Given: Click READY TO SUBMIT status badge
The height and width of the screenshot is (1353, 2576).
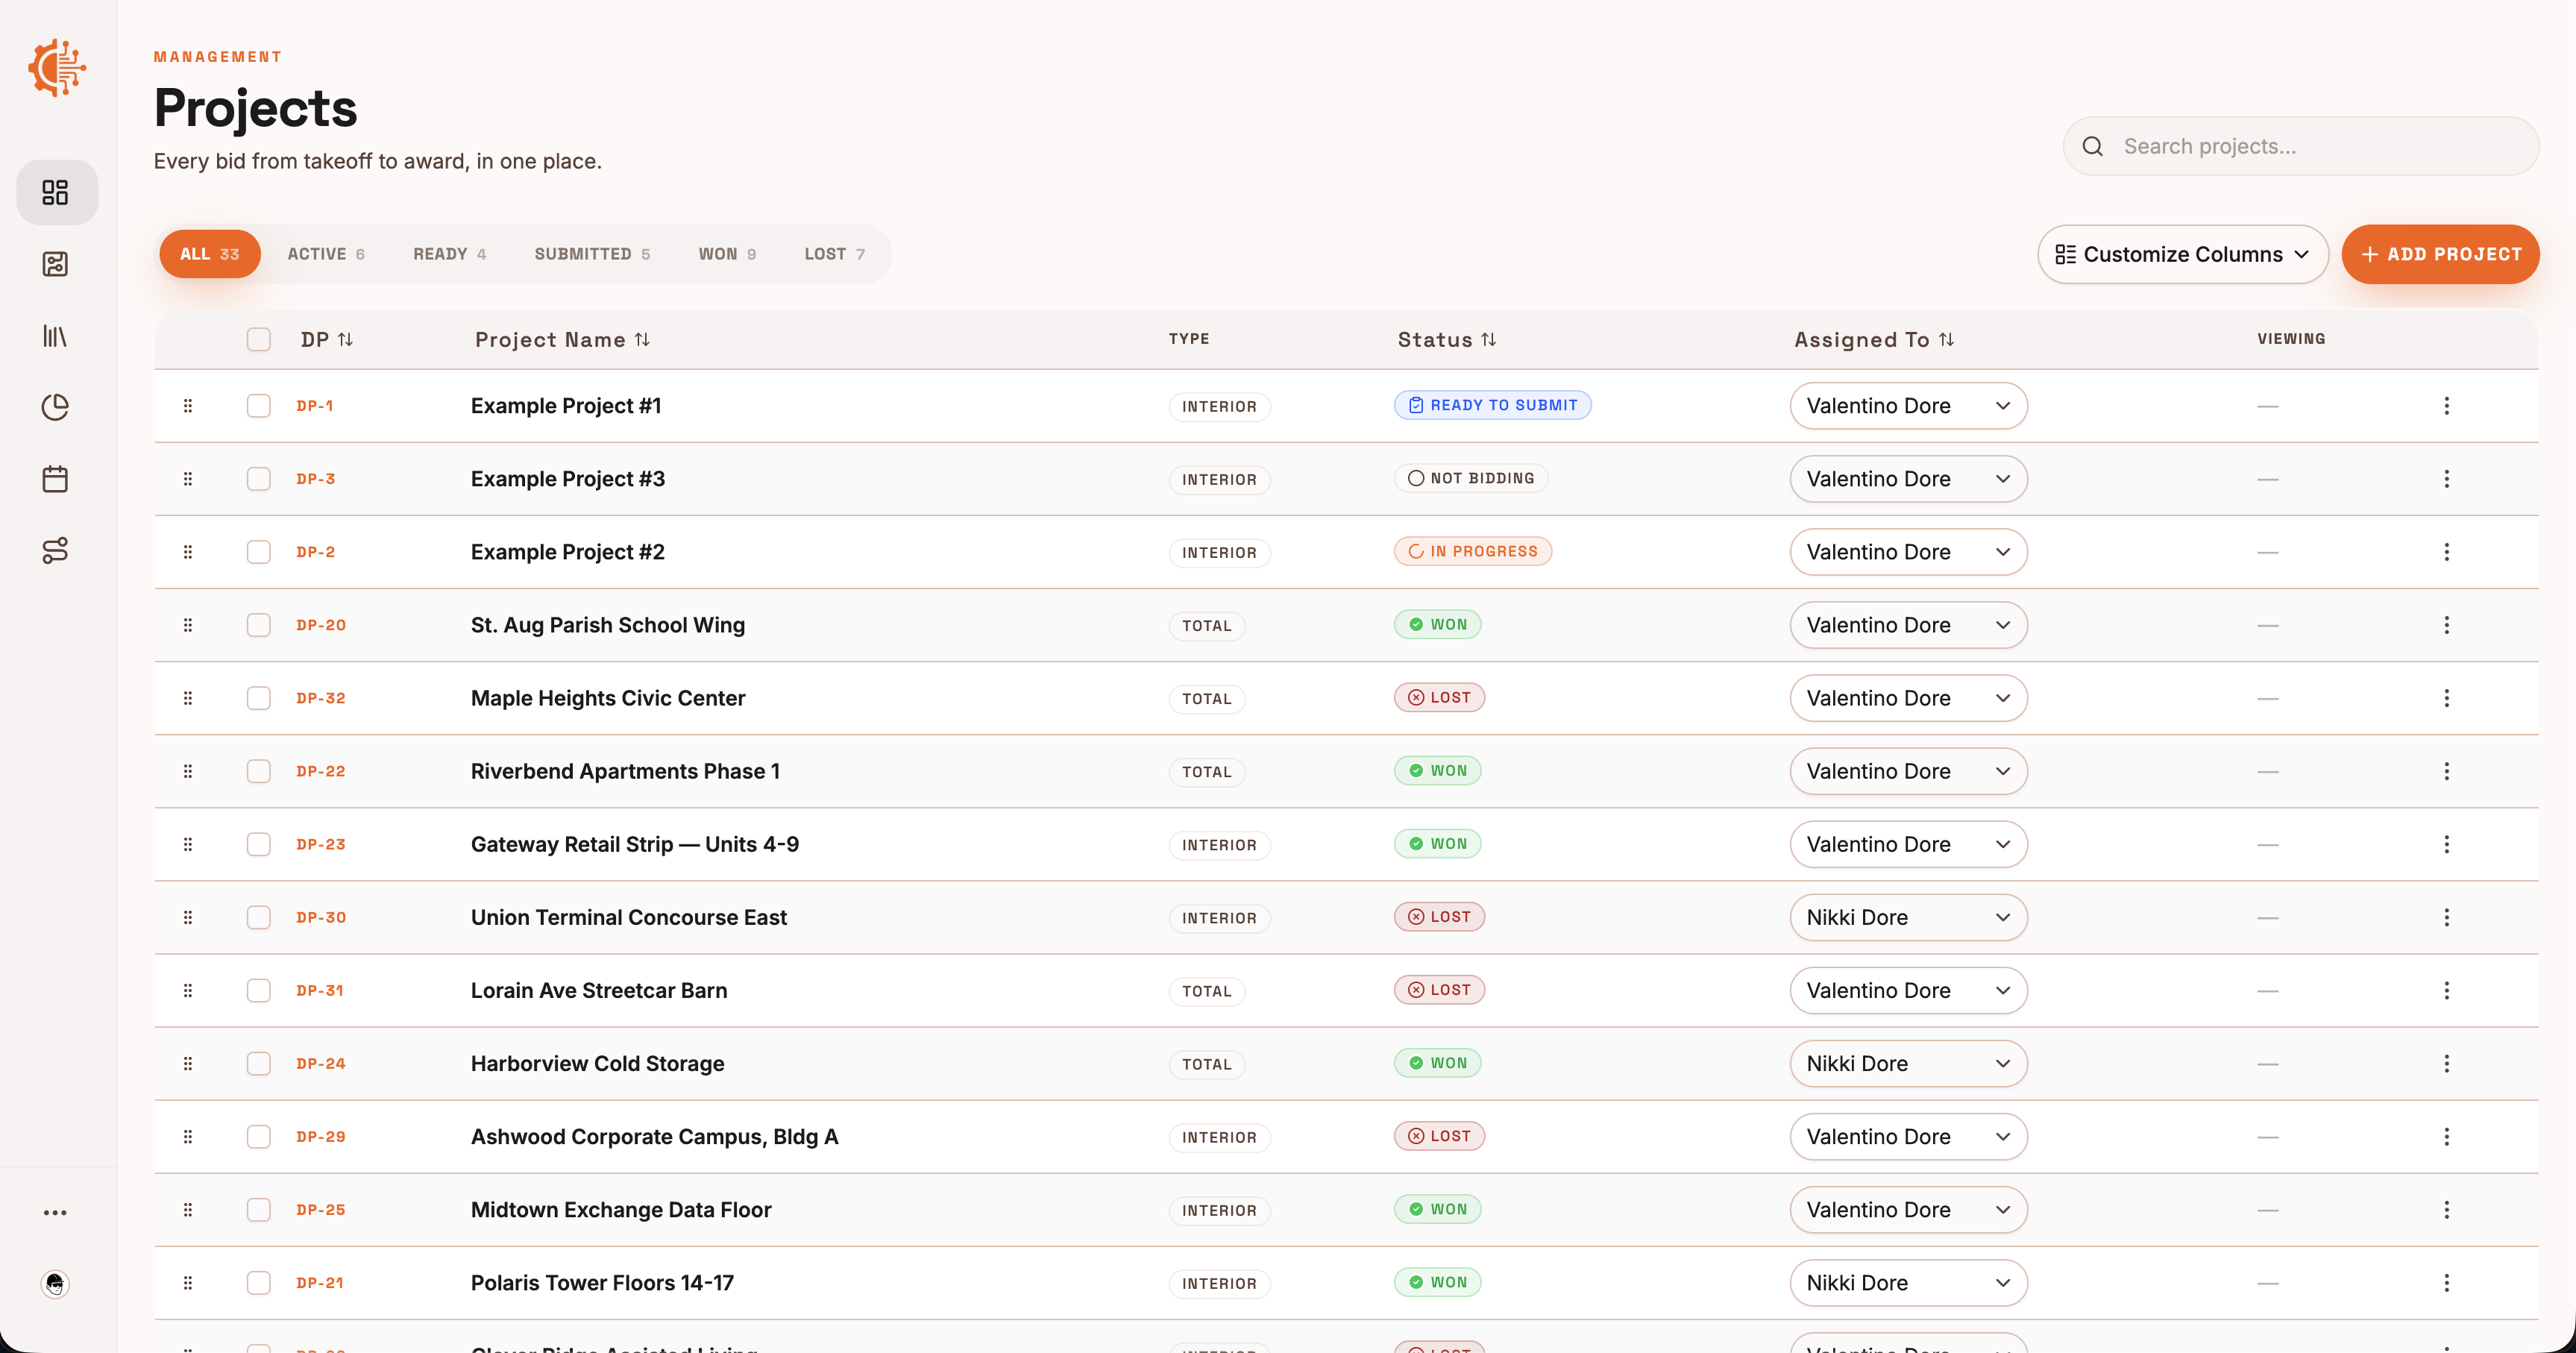Looking at the screenshot, I should [1492, 405].
